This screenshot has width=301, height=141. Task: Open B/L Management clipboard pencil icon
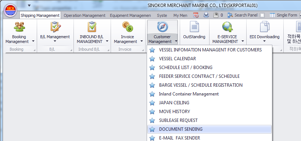pos(55,27)
